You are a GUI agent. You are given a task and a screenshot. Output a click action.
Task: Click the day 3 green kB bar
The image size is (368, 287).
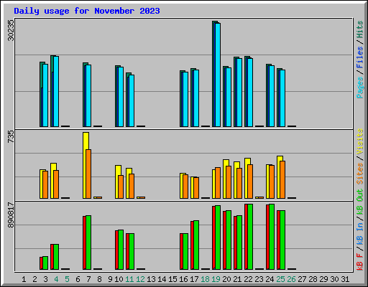tap(45, 263)
